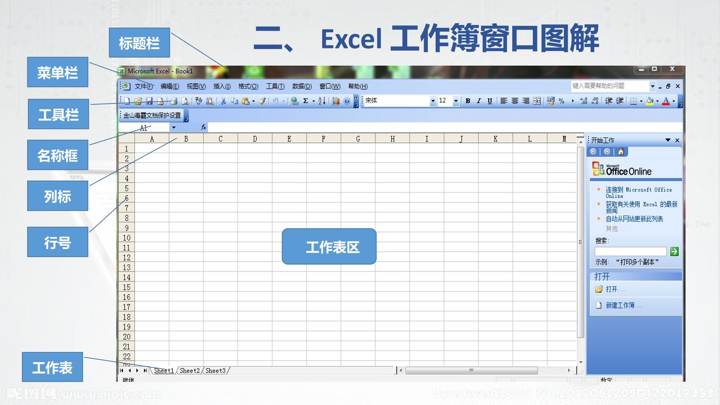Expand the font size 12 dropdown
720x405 pixels.
(x=456, y=101)
